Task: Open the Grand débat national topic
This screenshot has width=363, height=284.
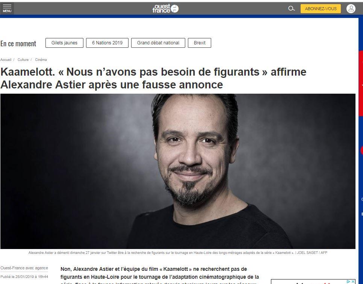Action: 158,43
